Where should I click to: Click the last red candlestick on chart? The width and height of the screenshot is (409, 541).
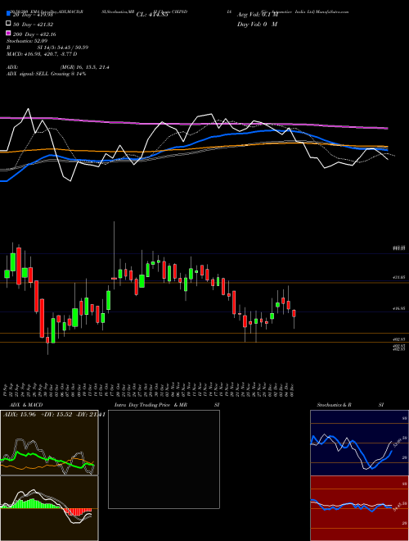(x=294, y=314)
